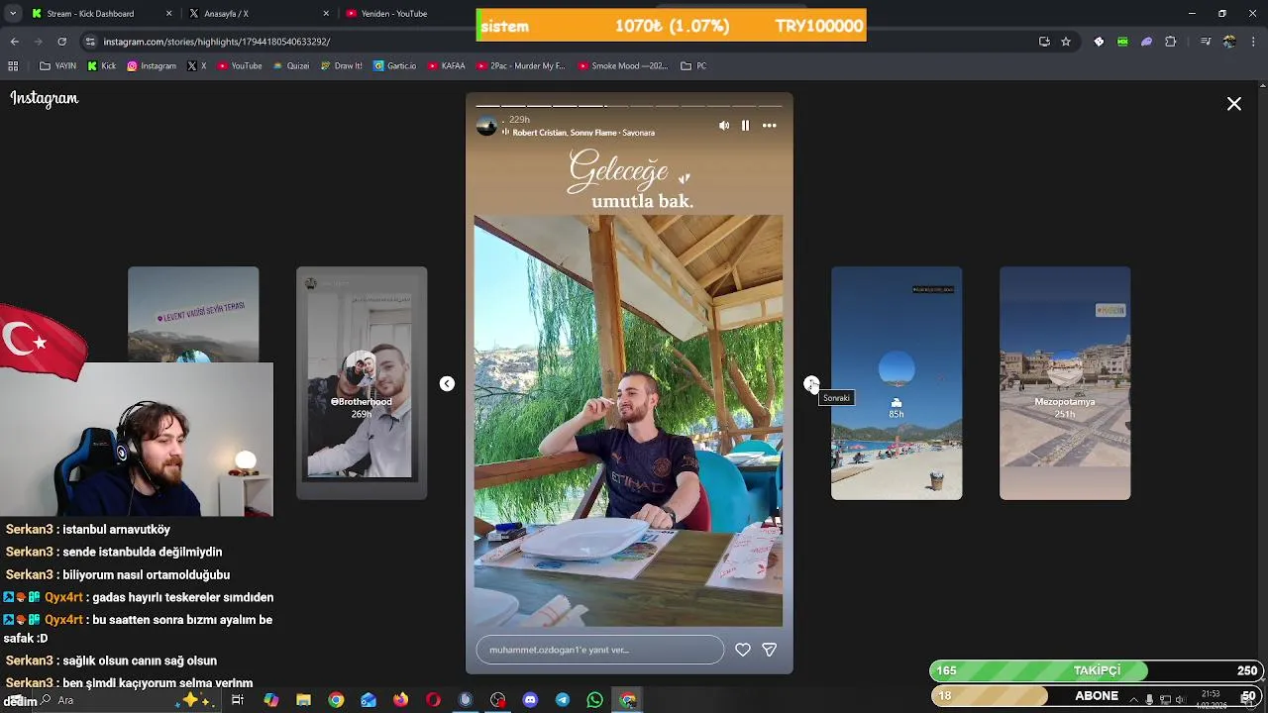The width and height of the screenshot is (1268, 713).
Task: Open the Robert Cristian Savonara music link
Action: (x=583, y=133)
